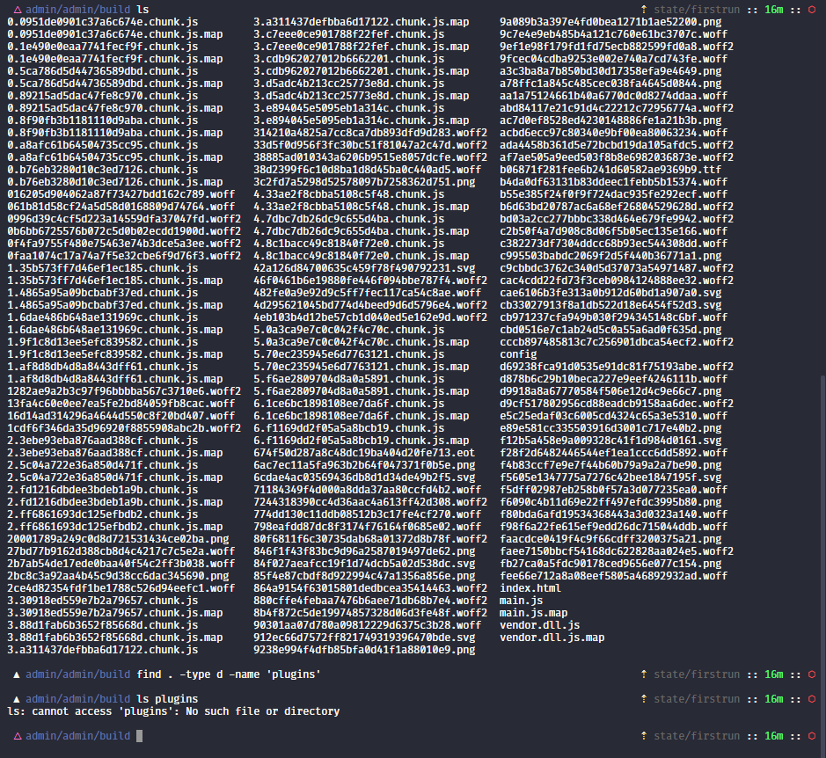The image size is (826, 758).
Task: Click the terminal scrollbar thumb on the right edge
Action: (x=822, y=564)
